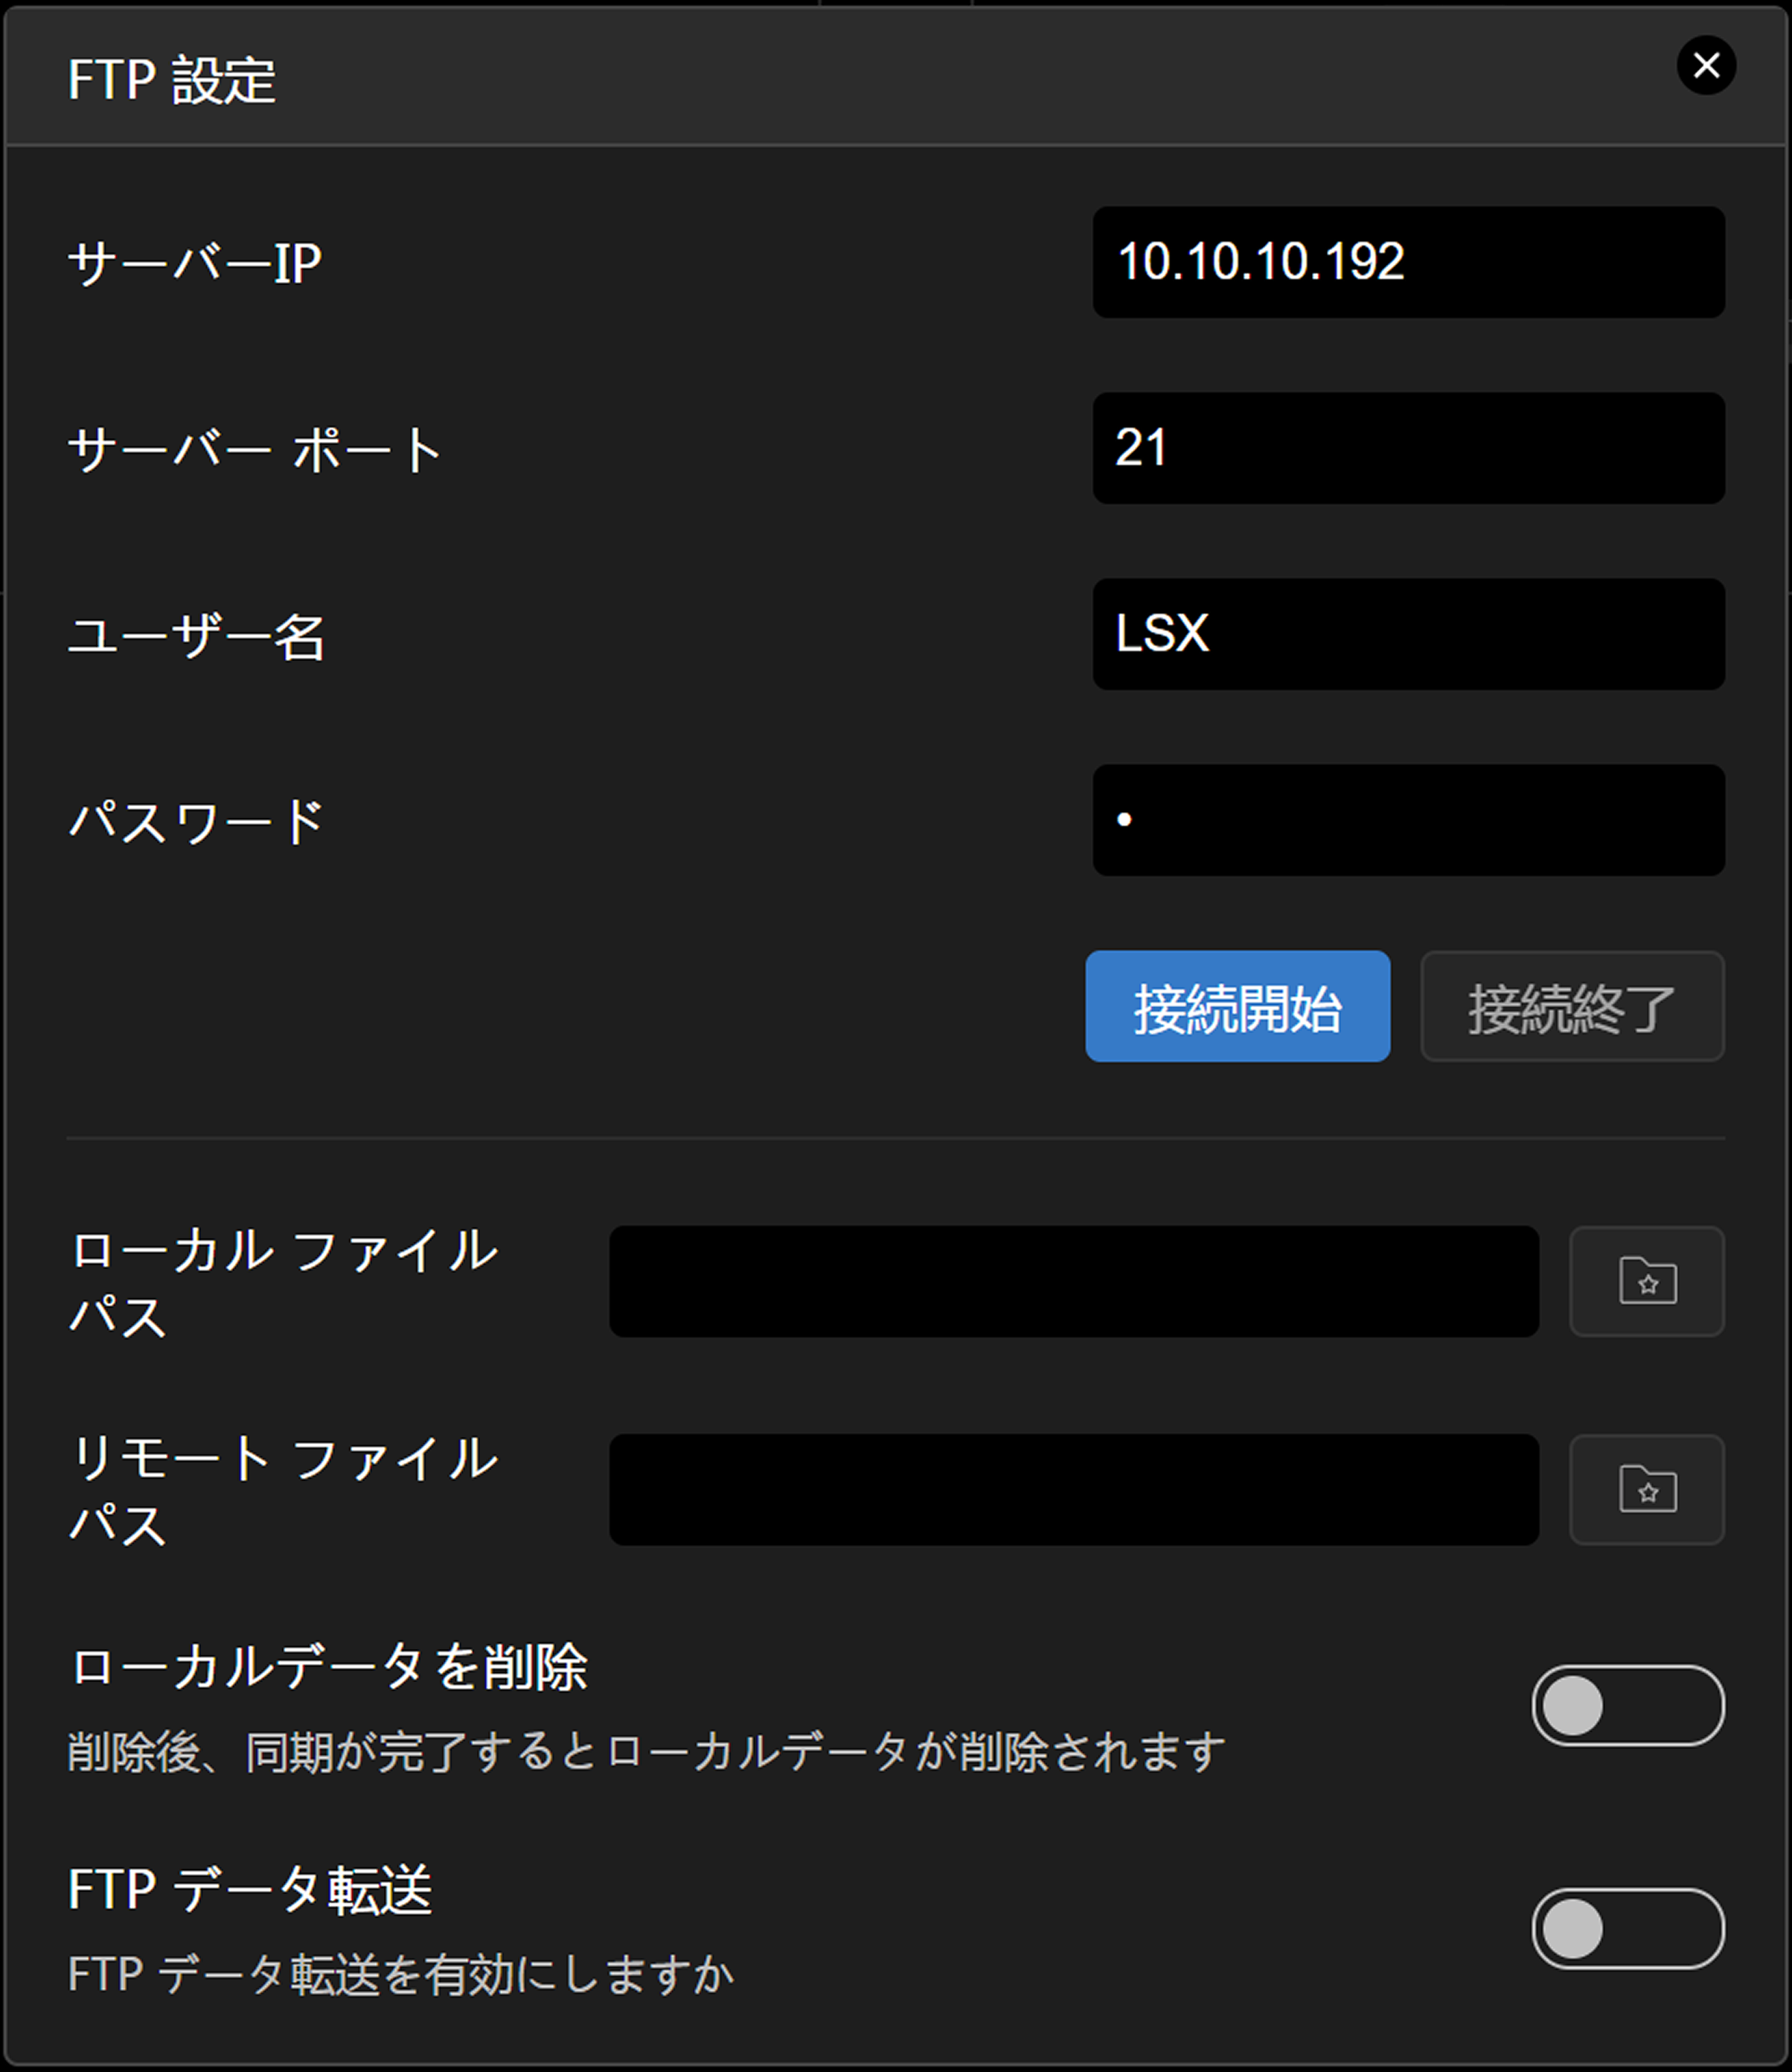
Task: Click the server port field containing 21
Action: click(x=1408, y=448)
